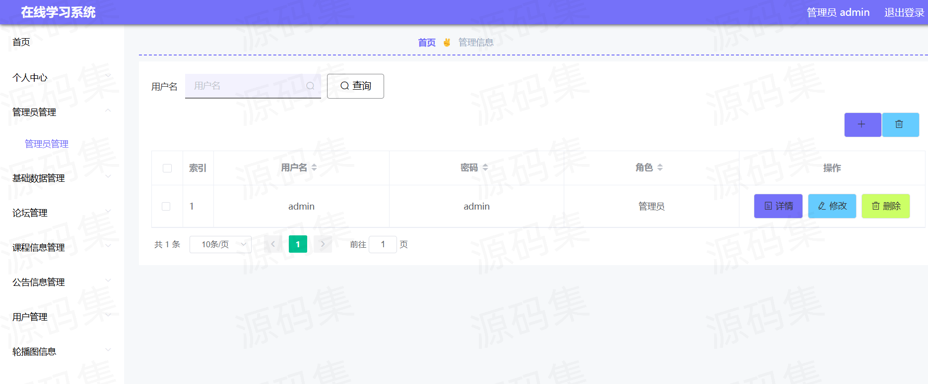Expand the 轮播图信息 sidebar menu
928x384 pixels.
[x=62, y=351]
